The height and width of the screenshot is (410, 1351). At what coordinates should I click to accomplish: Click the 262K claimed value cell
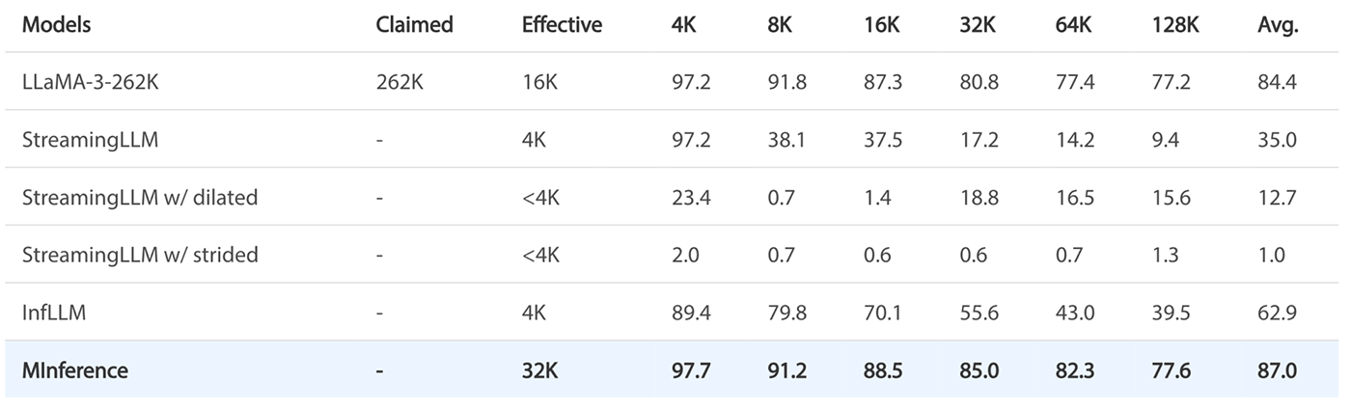[400, 83]
